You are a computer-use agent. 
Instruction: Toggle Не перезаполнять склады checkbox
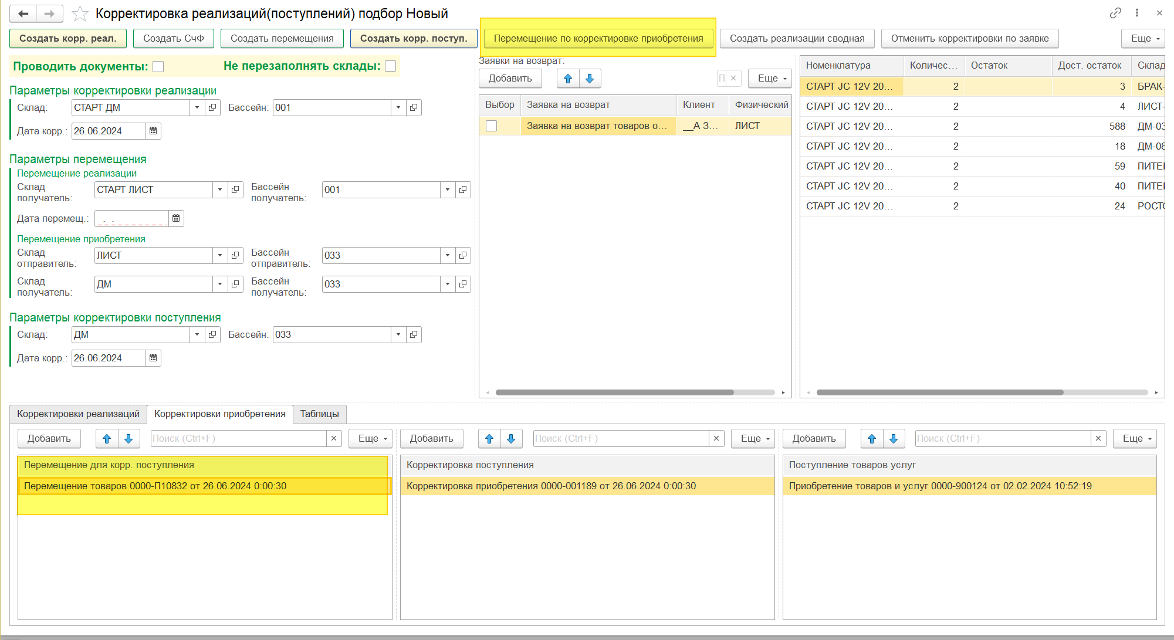(x=391, y=66)
